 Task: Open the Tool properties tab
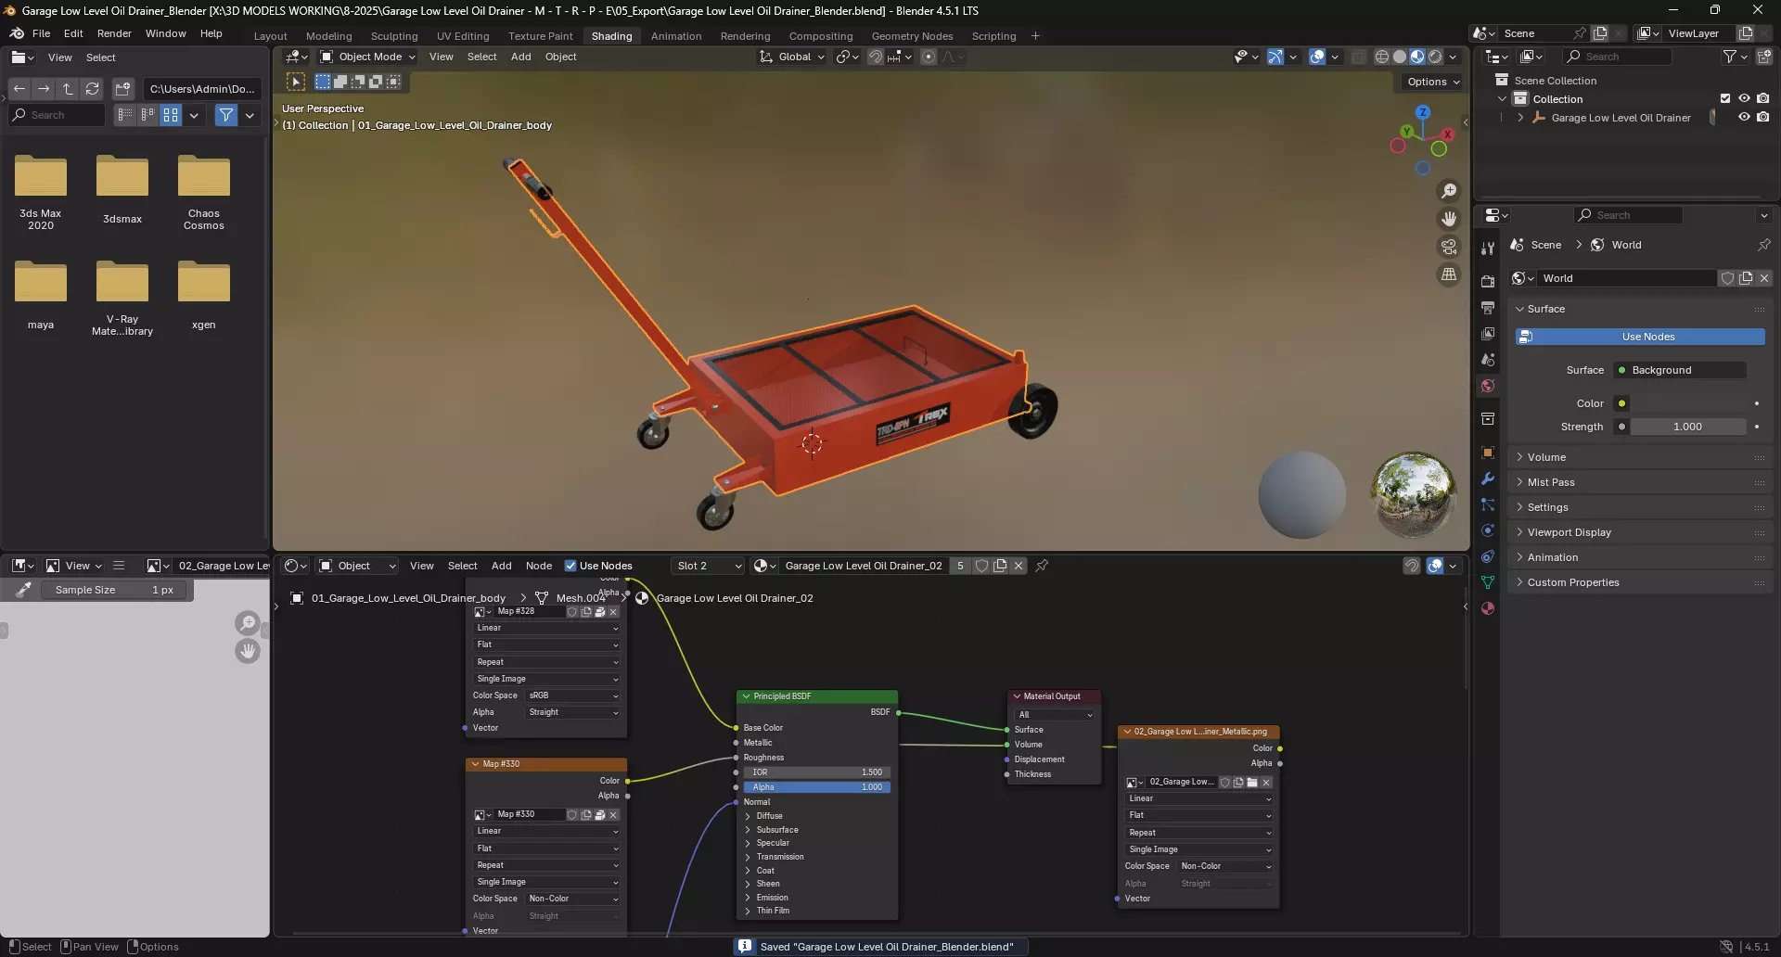(x=1488, y=248)
